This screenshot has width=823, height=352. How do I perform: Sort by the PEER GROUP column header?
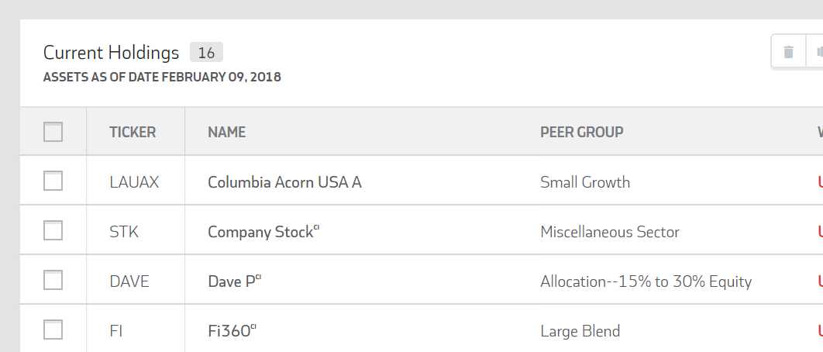pos(581,133)
